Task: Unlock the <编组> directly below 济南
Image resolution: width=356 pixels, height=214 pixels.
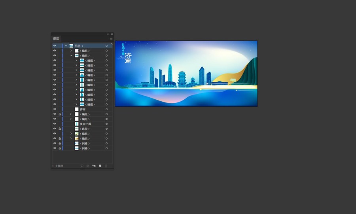Action: click(x=60, y=114)
